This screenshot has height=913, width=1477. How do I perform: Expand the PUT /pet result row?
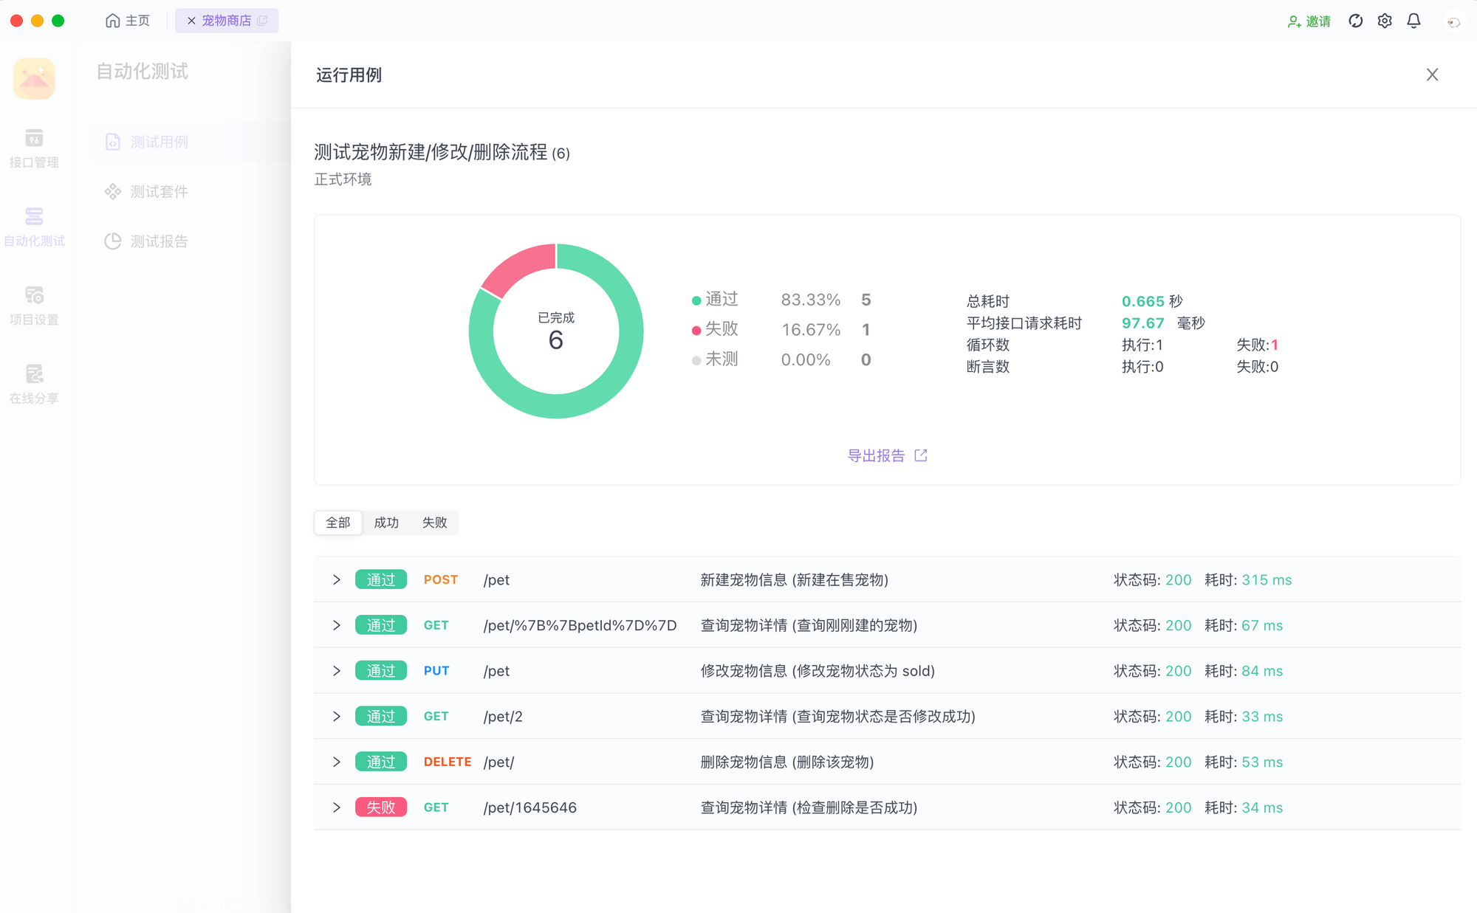[x=337, y=671]
